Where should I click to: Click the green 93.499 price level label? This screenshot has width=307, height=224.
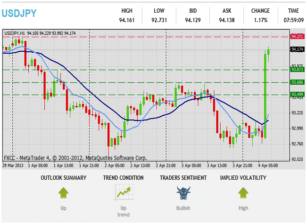click(x=297, y=95)
